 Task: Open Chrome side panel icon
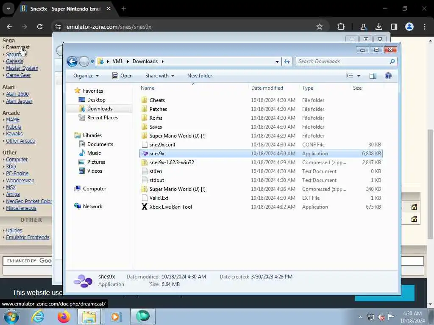coord(394,27)
